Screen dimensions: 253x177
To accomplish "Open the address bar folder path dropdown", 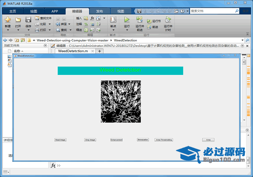I will point(242,40).
